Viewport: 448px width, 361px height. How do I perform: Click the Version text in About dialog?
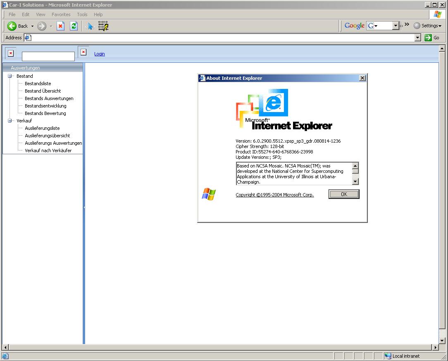pyautogui.click(x=288, y=141)
